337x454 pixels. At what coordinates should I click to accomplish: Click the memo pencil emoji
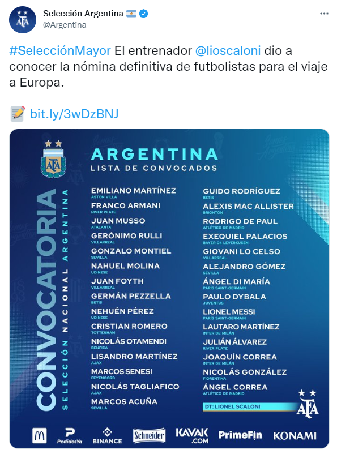click(x=18, y=114)
